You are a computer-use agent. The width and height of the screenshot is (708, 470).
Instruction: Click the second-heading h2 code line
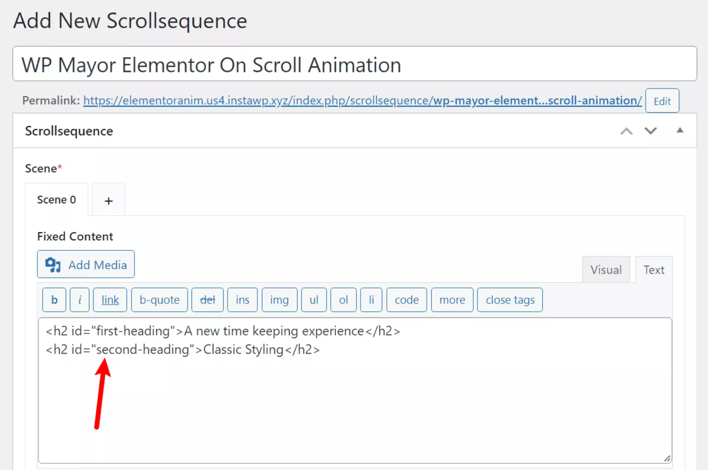[x=183, y=350]
